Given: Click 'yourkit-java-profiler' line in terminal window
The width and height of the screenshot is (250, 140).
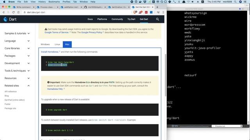Looking at the screenshot, I should [x=202, y=48].
